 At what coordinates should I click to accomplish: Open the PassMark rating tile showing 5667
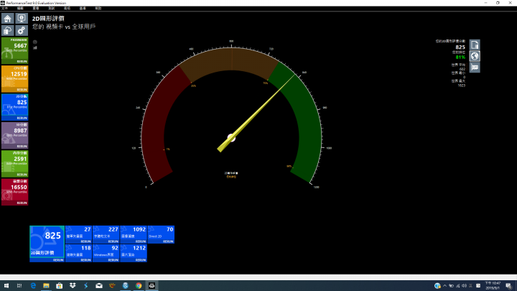(x=15, y=50)
